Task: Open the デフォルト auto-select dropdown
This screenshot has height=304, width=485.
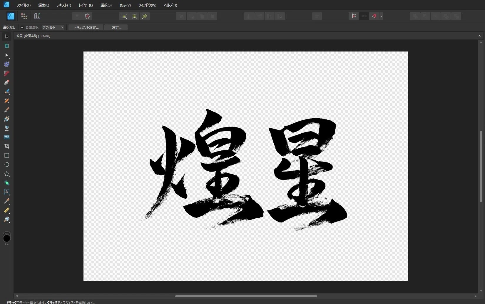Action: 53,27
